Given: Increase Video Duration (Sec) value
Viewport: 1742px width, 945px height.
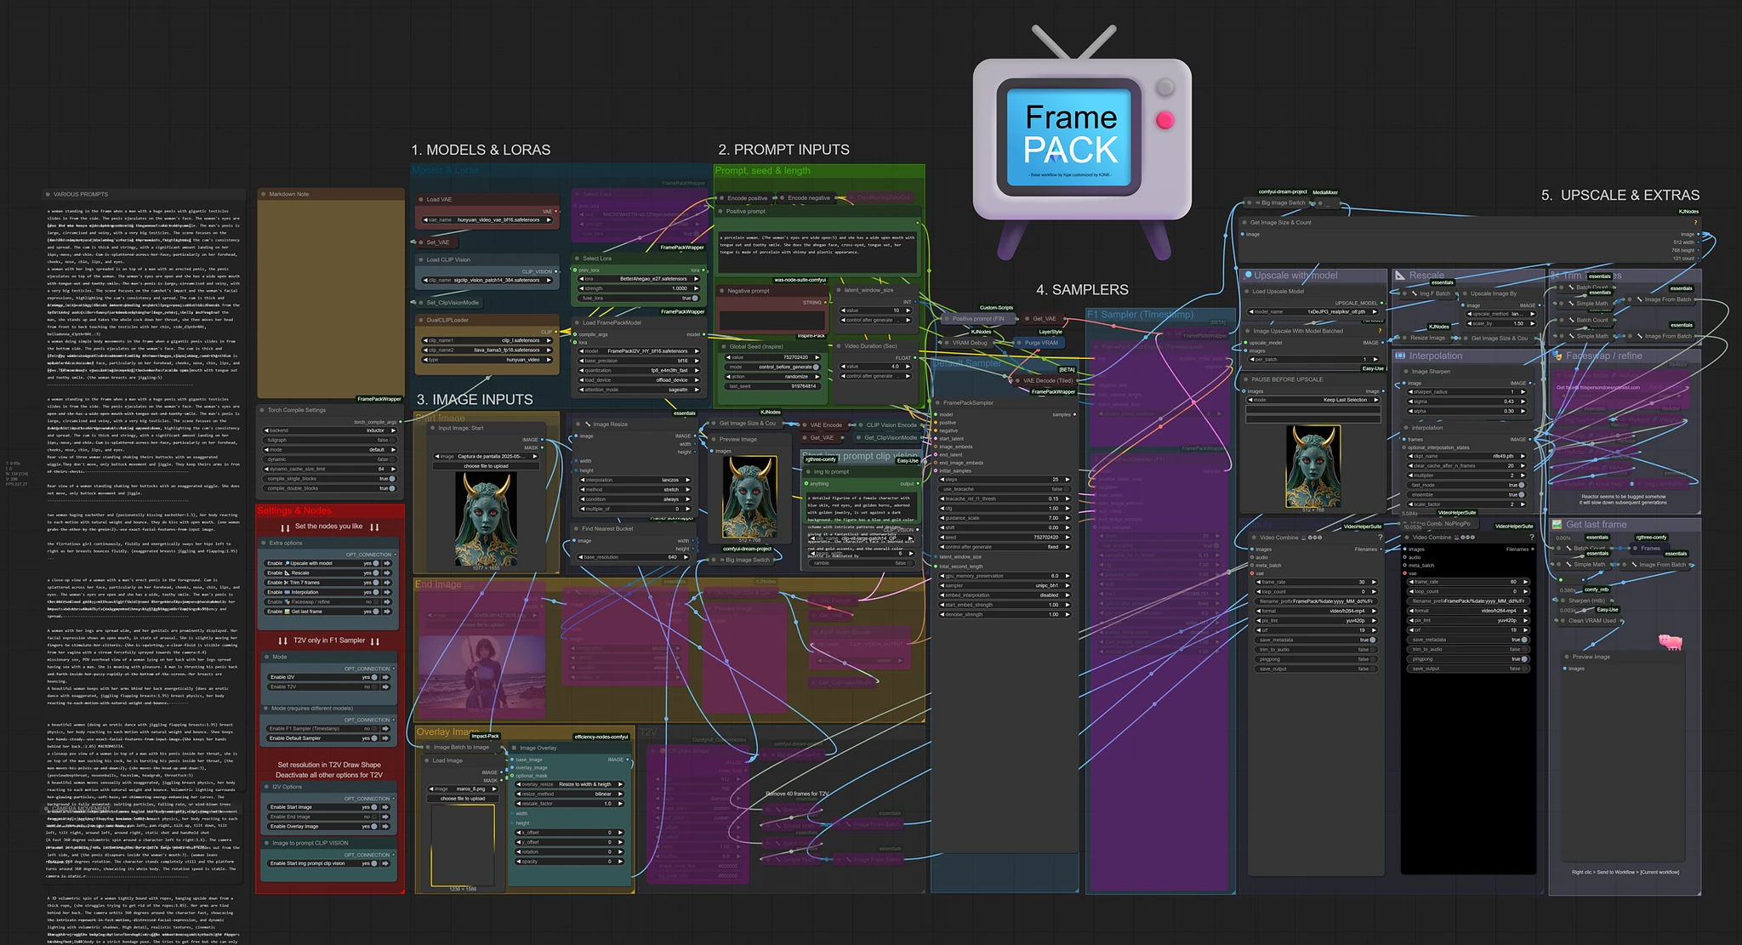Looking at the screenshot, I should click(909, 367).
